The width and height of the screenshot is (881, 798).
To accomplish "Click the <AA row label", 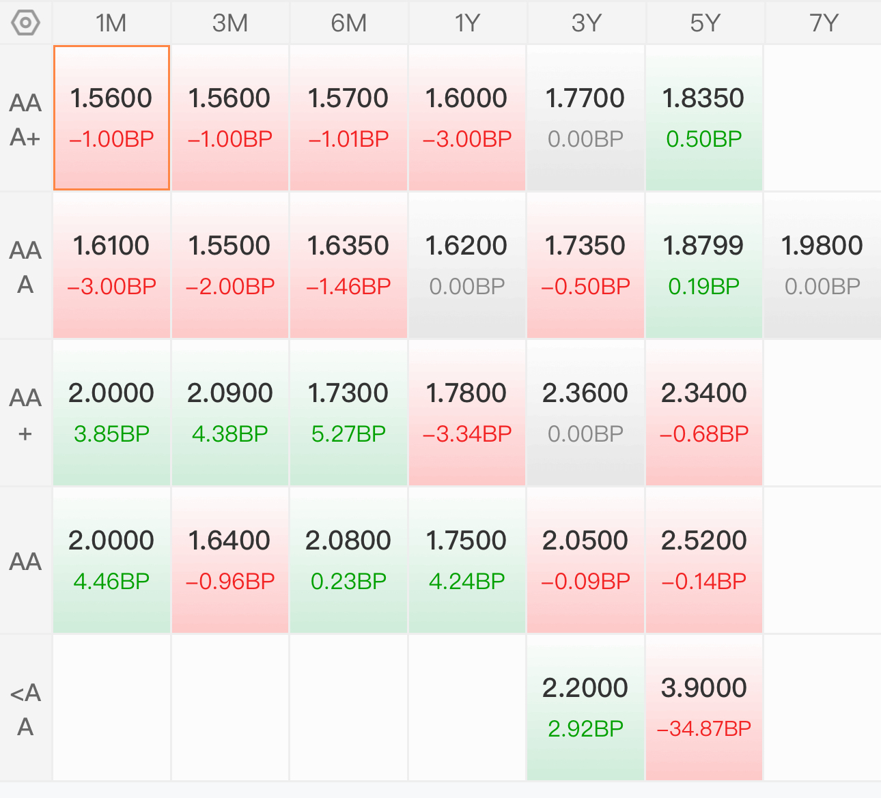I will 26,709.
